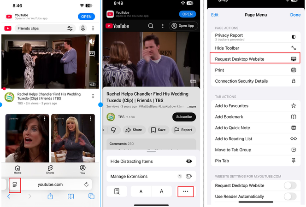Dislike the video with thumbs down
Viewport: 306px width, 207px height.
pyautogui.click(x=113, y=130)
